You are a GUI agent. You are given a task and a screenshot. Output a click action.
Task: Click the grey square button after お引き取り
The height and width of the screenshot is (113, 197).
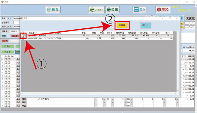pyautogui.click(x=96, y=99)
